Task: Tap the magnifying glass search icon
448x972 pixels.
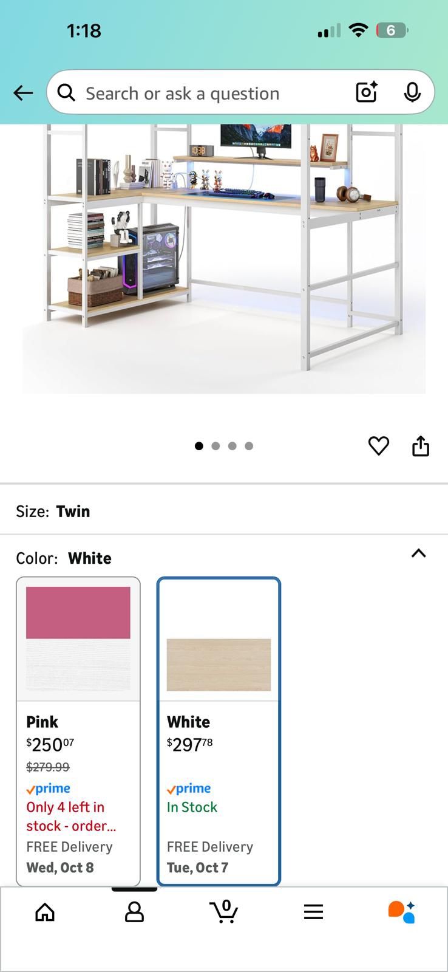Action: click(66, 93)
